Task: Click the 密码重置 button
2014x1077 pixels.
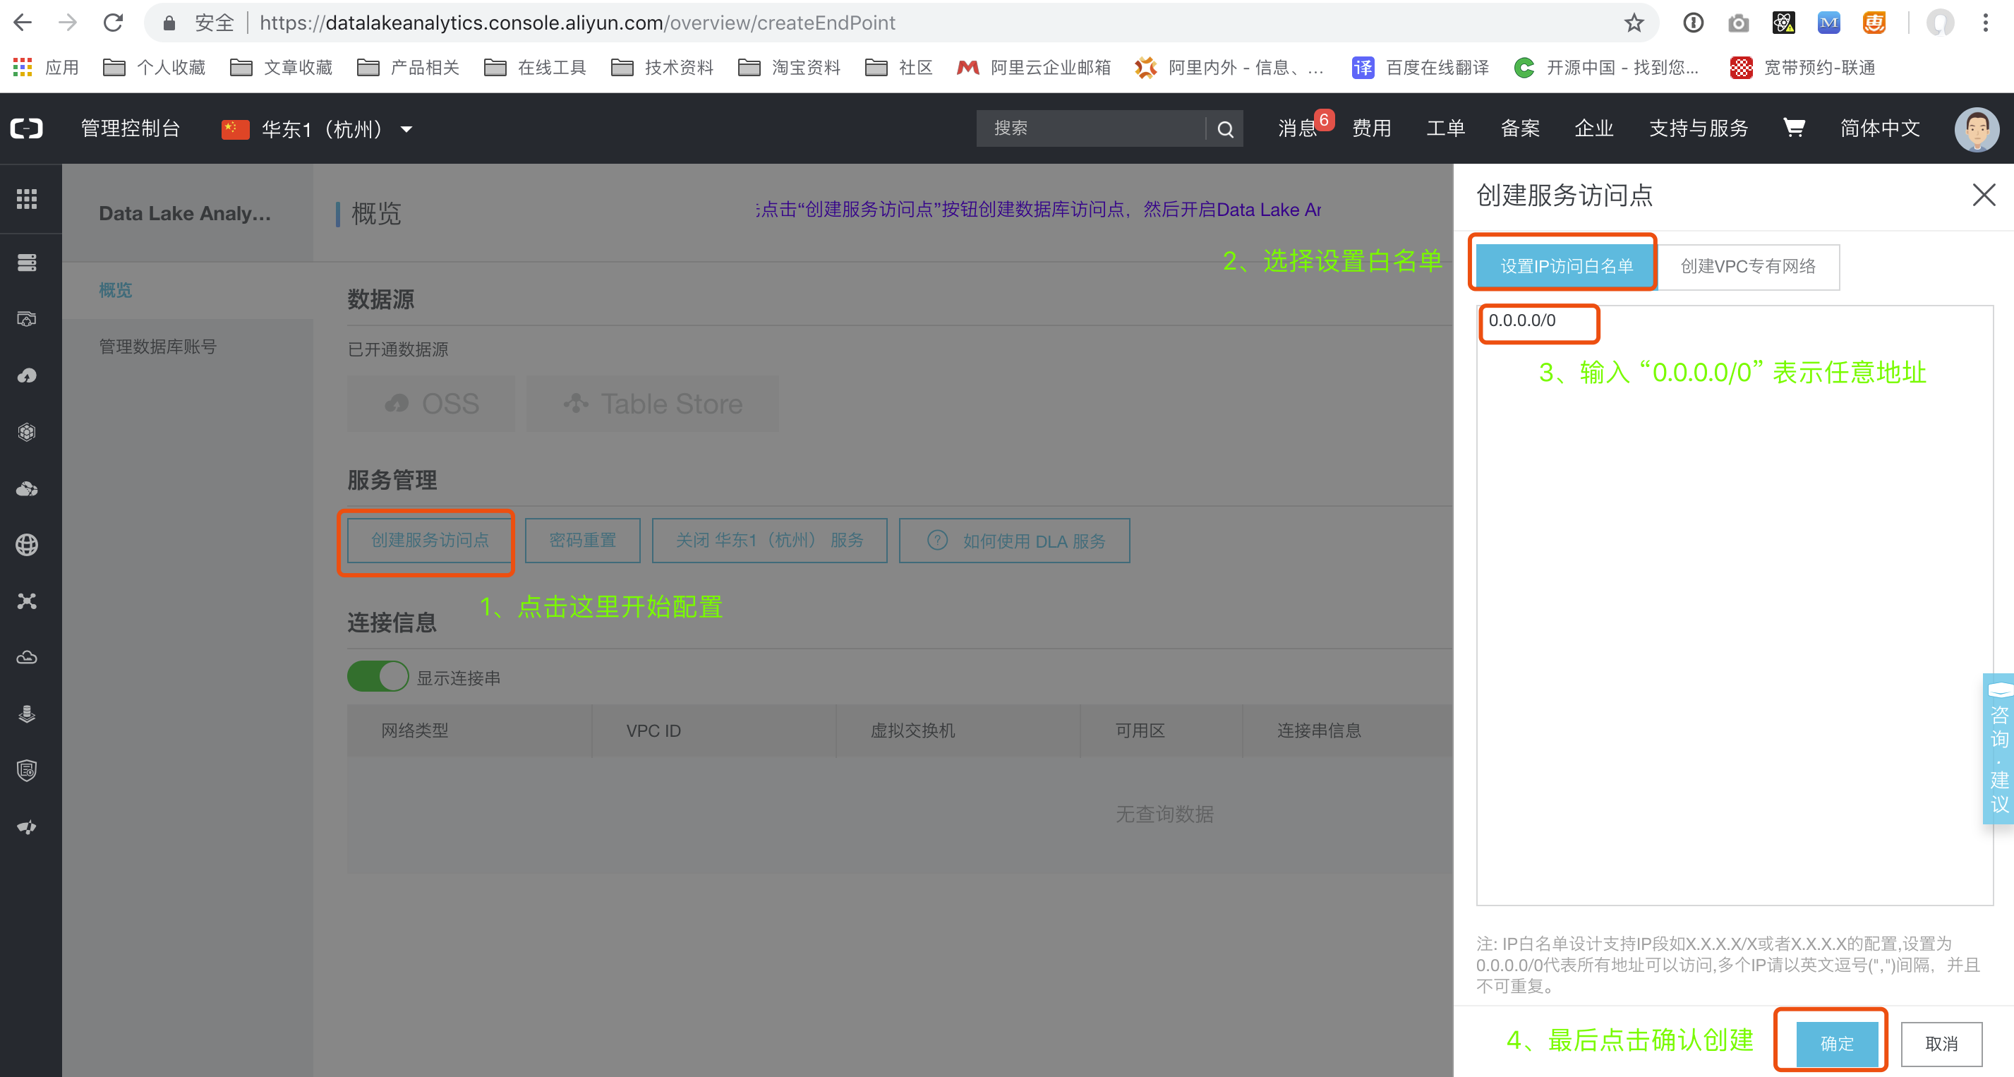Action: coord(582,541)
